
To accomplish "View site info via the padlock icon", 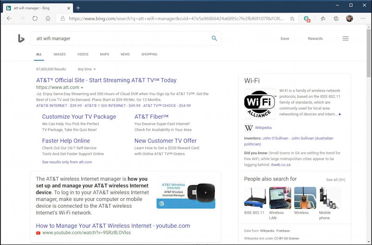I will pos(63,19).
